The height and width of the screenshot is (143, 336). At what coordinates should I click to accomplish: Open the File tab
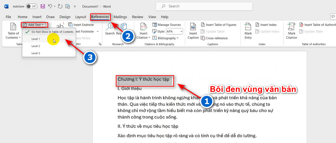pos(8,17)
